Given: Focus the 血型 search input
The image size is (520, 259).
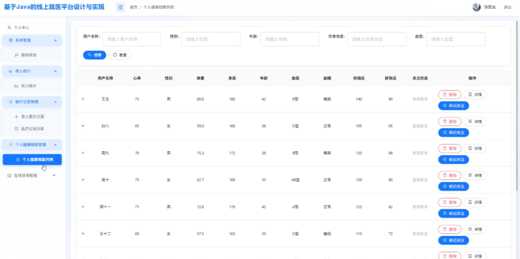Looking at the screenshot, I should point(456,39).
